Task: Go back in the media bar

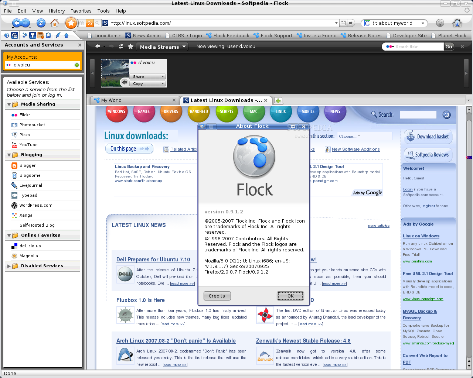Action: 98,47
